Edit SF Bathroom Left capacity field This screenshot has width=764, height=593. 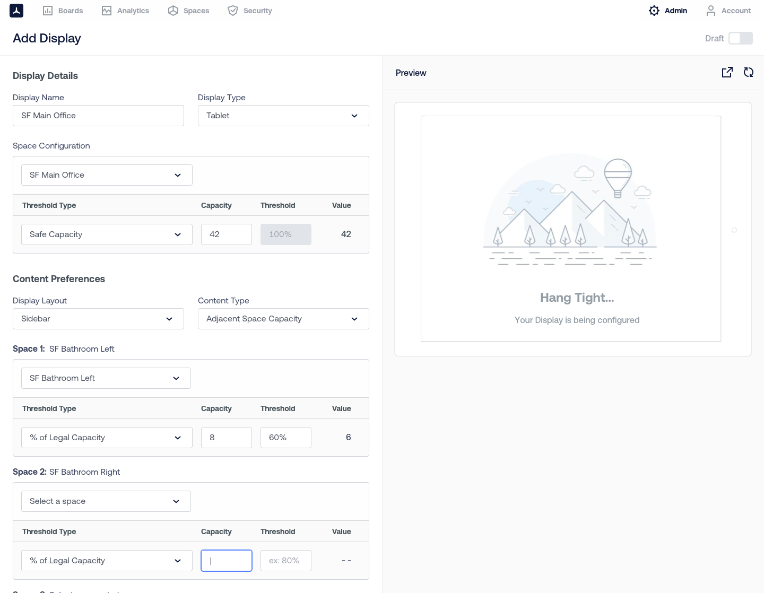point(226,438)
